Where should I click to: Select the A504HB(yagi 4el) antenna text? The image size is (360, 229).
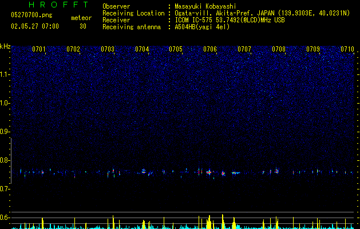[202, 27]
